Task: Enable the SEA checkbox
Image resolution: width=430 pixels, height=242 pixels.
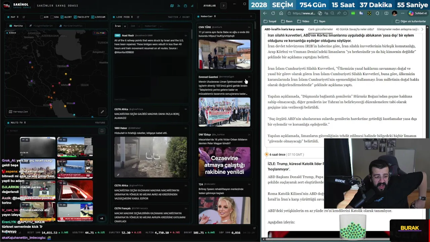Action: tap(52, 17)
